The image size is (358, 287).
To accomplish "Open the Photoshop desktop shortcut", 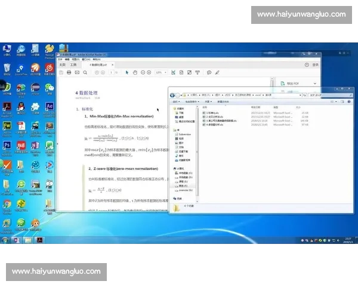I will point(7,145).
